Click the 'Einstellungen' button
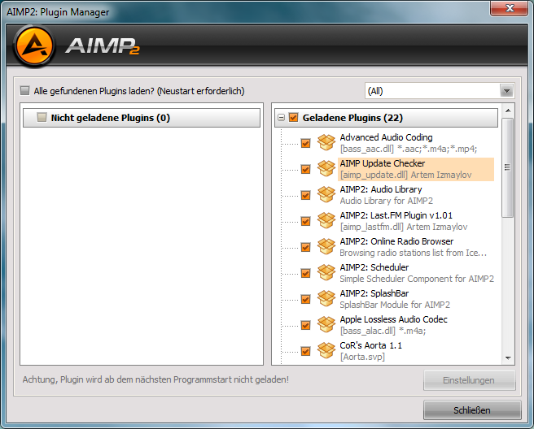Image resolution: width=534 pixels, height=429 pixels. pos(470,380)
